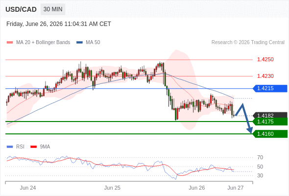Click the red MA 20 legend swatch

pyautogui.click(x=10, y=43)
